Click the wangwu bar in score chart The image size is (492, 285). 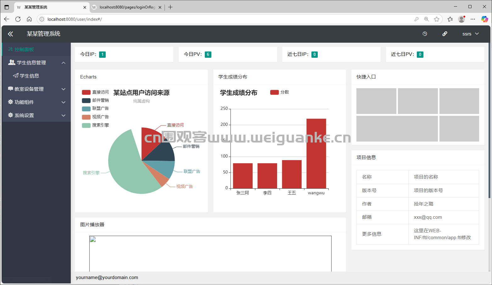click(316, 153)
